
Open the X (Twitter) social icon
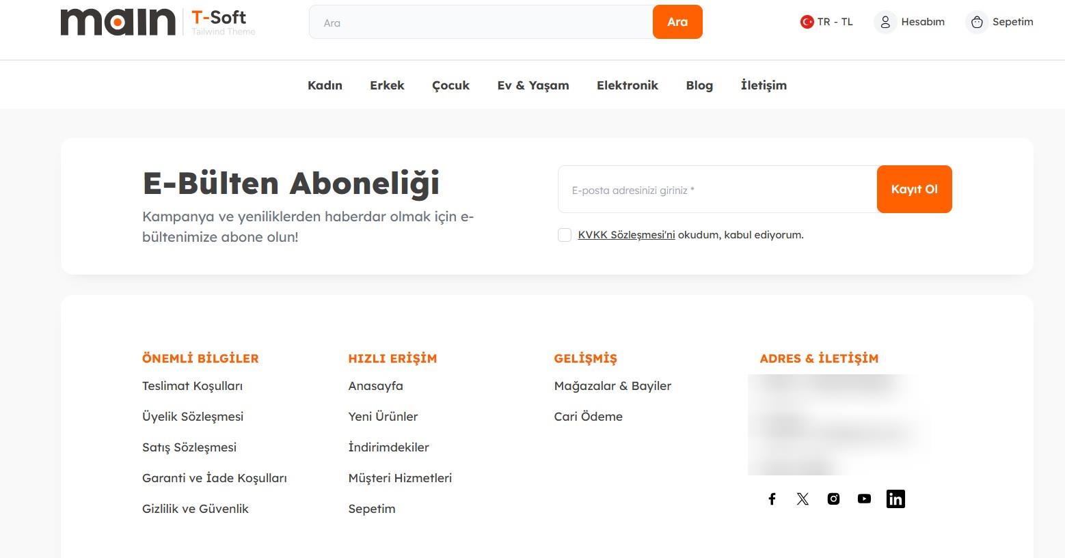pos(803,499)
